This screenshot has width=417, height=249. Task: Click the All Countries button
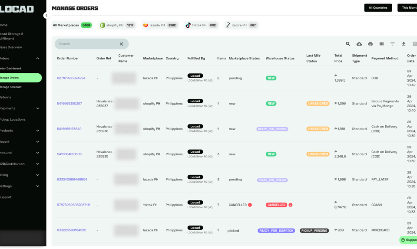point(377,8)
